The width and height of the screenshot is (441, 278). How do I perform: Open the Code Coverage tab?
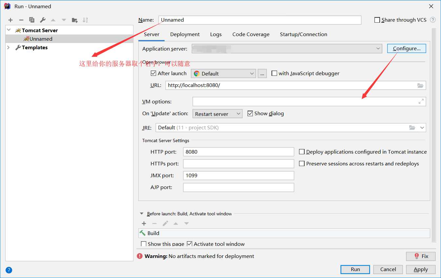click(x=251, y=34)
